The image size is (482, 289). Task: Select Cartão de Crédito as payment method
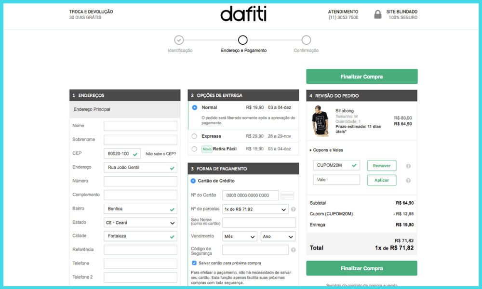pos(193,181)
